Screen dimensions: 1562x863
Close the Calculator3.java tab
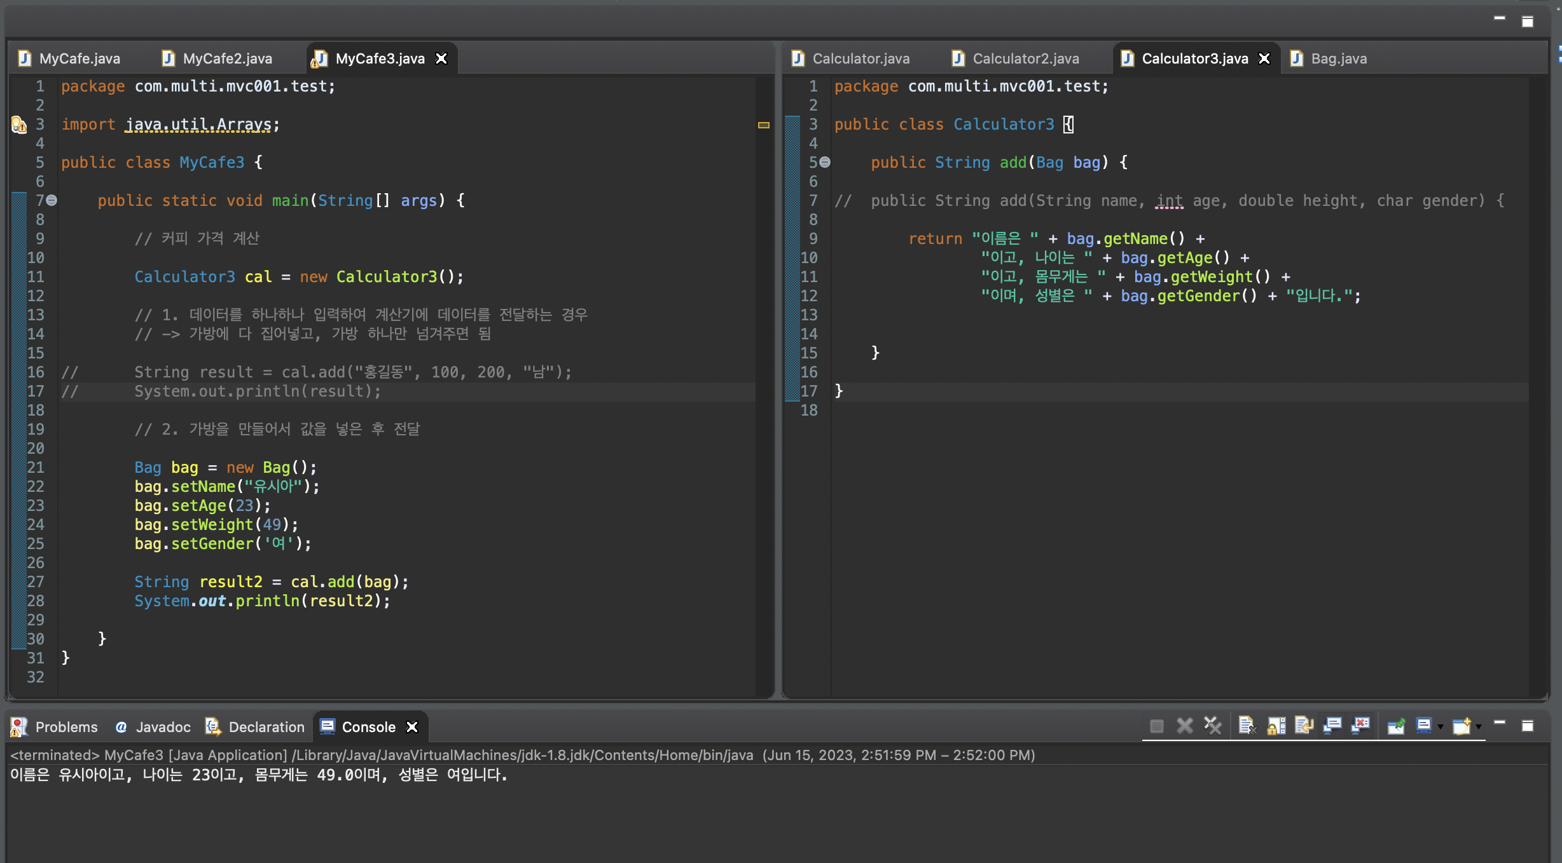1264,58
